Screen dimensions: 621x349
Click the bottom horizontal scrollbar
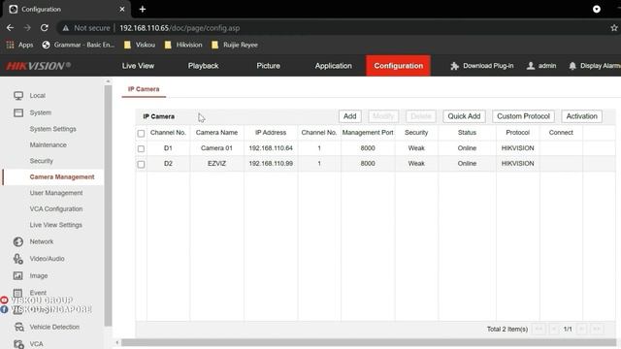[x=369, y=342]
